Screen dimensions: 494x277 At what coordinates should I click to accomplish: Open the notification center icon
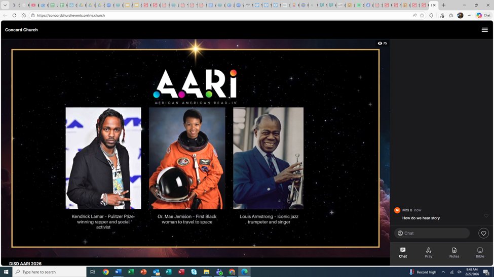pyautogui.click(x=486, y=272)
